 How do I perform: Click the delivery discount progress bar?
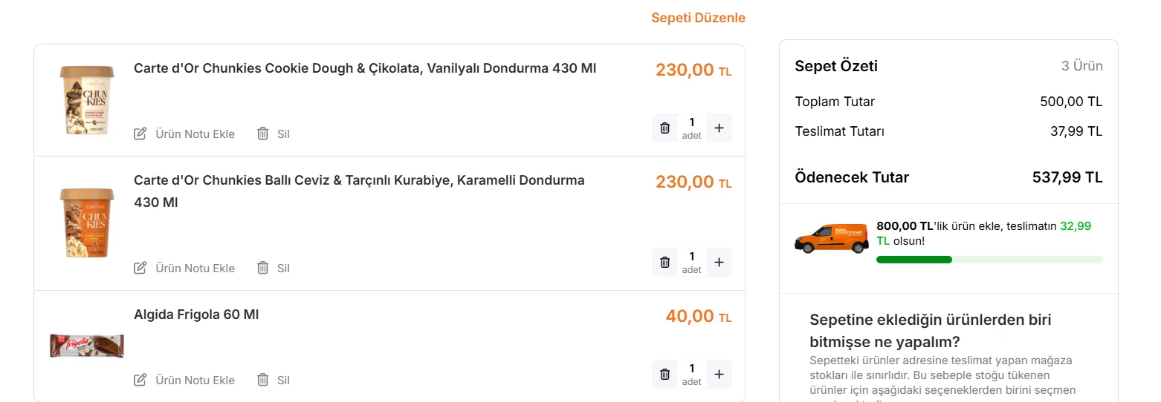[x=989, y=260]
